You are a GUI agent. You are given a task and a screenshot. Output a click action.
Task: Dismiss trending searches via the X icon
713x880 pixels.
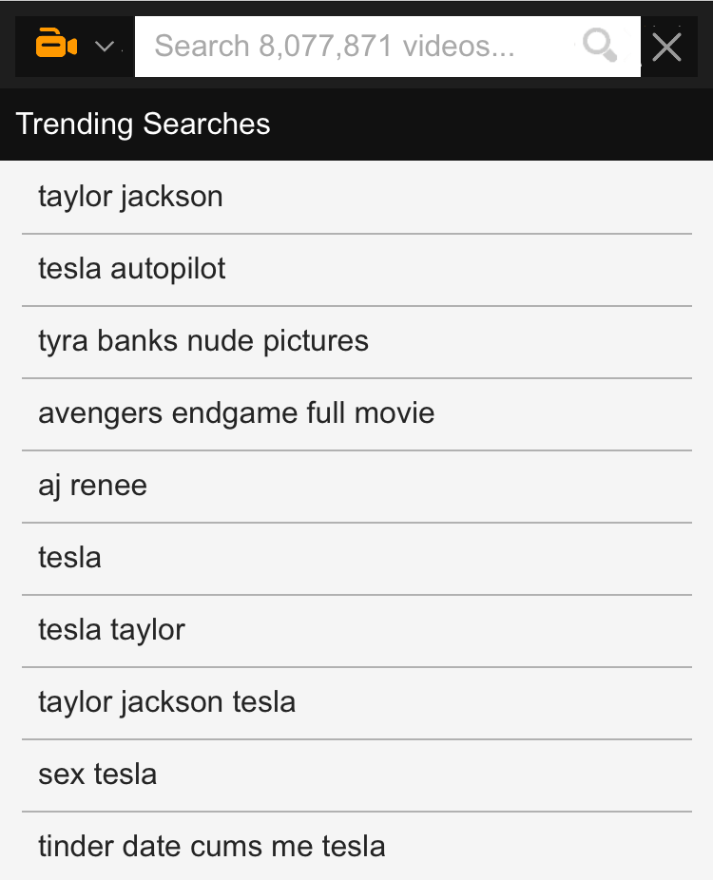pyautogui.click(x=667, y=46)
